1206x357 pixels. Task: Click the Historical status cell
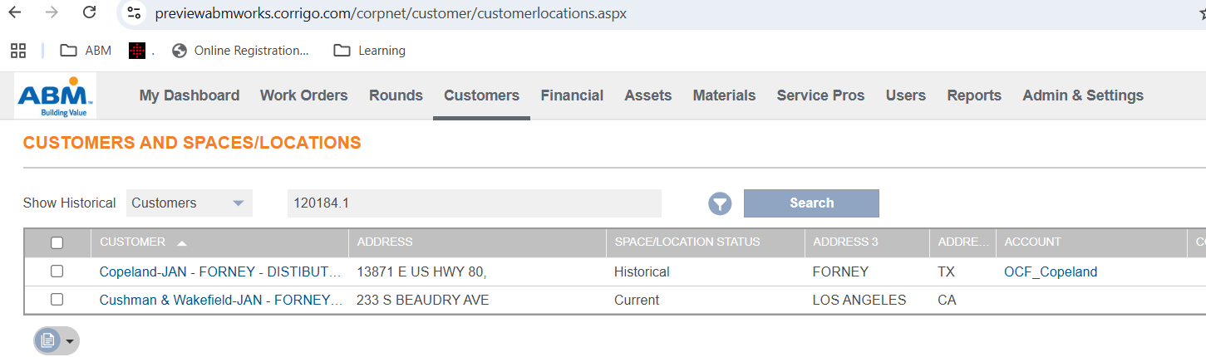[x=642, y=271]
